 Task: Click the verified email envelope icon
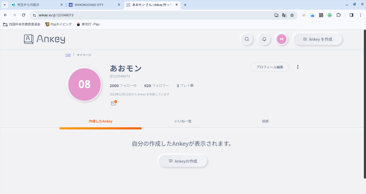(x=114, y=103)
